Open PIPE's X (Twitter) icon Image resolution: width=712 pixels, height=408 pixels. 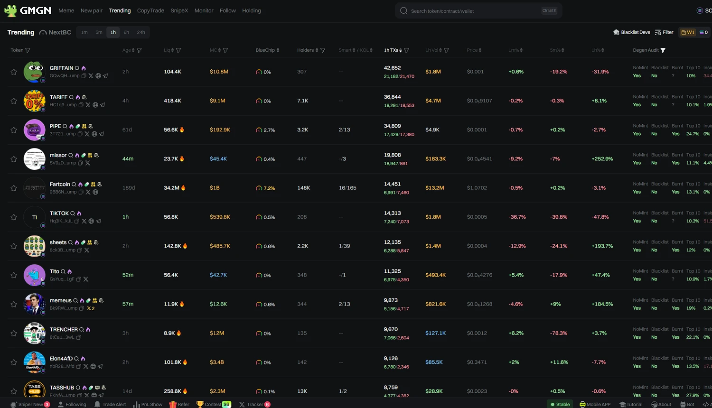click(x=87, y=134)
